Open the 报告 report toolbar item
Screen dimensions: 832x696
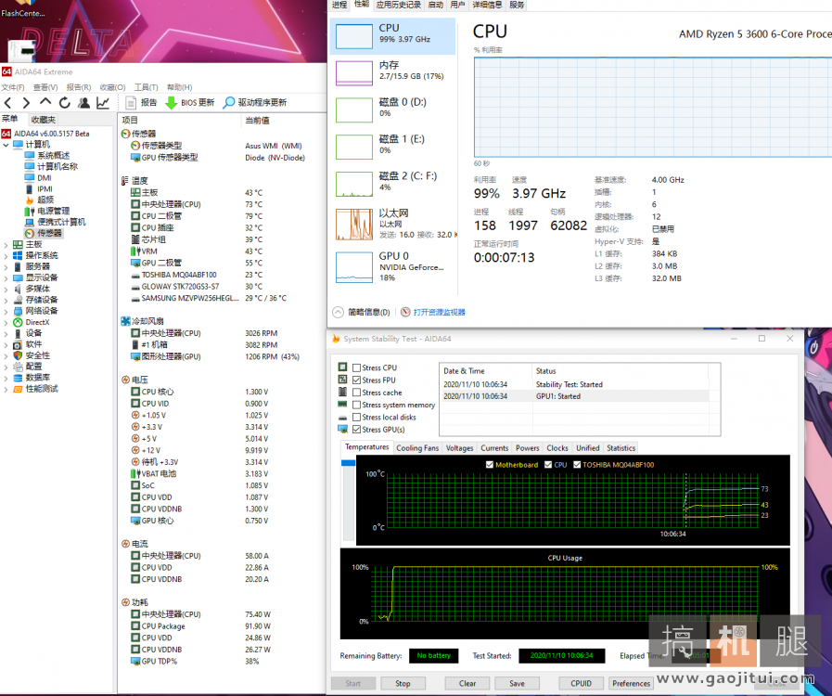[x=141, y=102]
